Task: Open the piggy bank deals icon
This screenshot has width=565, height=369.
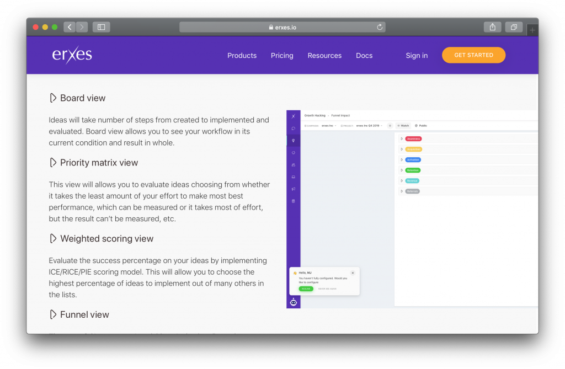Action: (294, 153)
